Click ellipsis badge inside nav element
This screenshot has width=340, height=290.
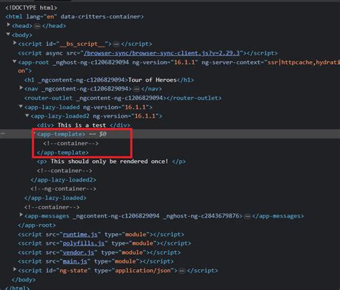pos(136,89)
